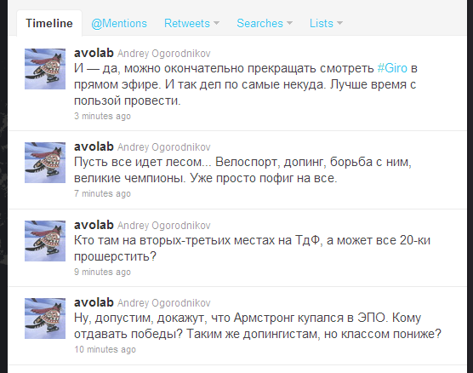Open the '3 minutes ago' timestamp link
The image size is (473, 373).
click(x=102, y=116)
